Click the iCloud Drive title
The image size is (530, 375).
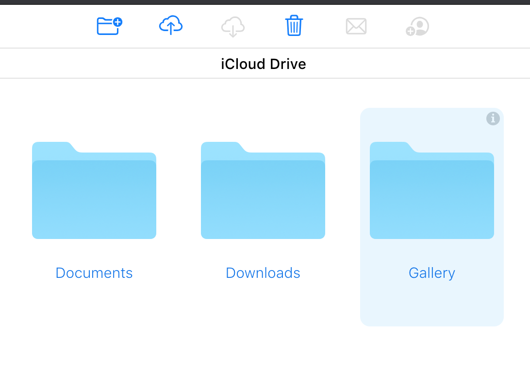pyautogui.click(x=264, y=64)
